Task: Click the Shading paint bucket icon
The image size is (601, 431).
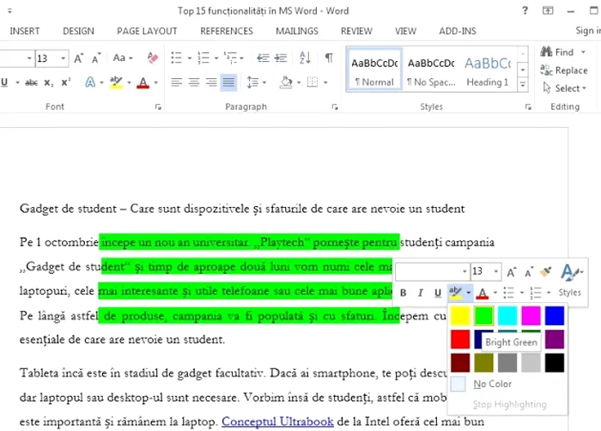Action: (x=286, y=82)
